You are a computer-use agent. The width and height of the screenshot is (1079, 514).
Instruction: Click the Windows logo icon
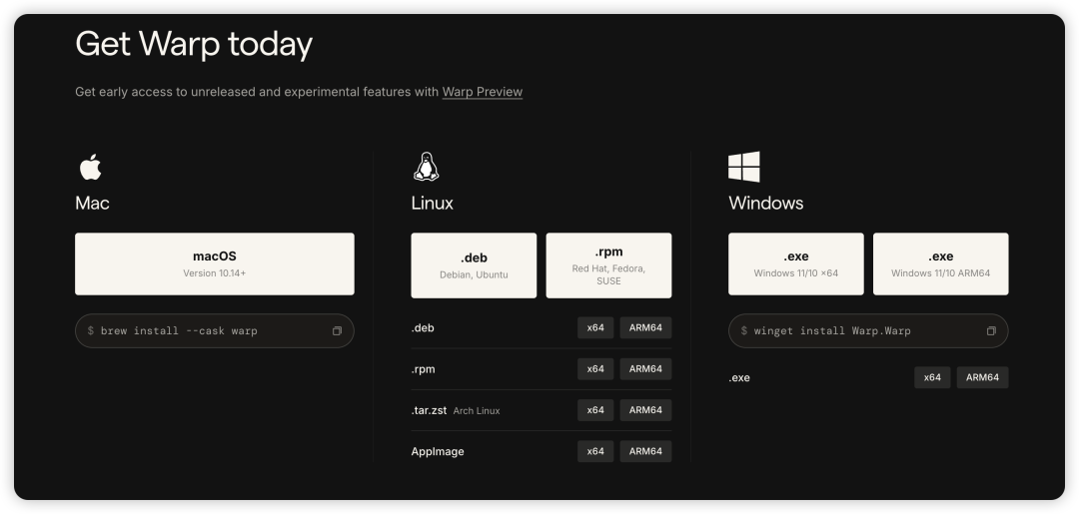(744, 167)
